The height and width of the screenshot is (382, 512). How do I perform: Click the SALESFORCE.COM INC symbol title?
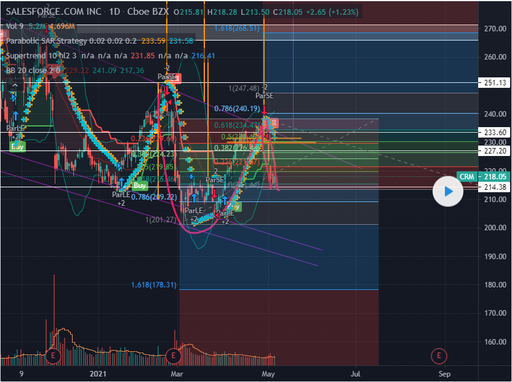click(x=54, y=12)
